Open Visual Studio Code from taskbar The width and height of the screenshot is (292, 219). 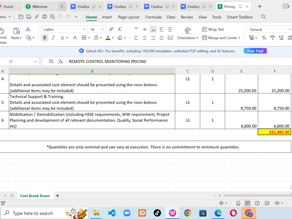112,213
